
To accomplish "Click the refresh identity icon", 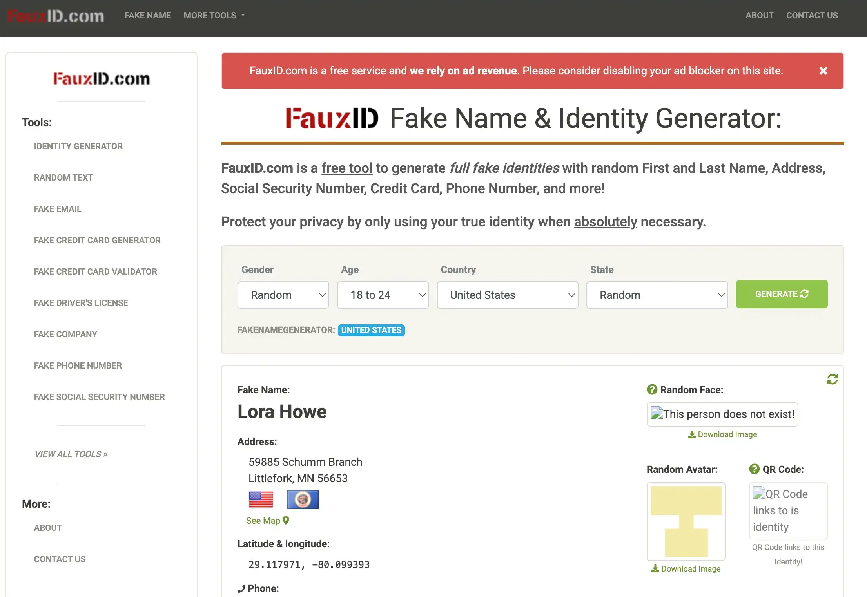I will [x=832, y=379].
